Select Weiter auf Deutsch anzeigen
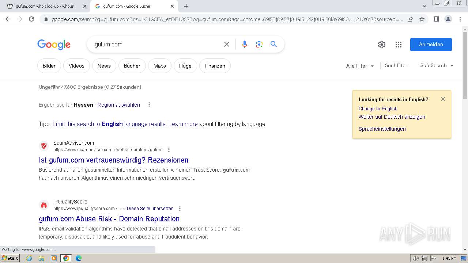This screenshot has width=468, height=263. click(x=392, y=117)
